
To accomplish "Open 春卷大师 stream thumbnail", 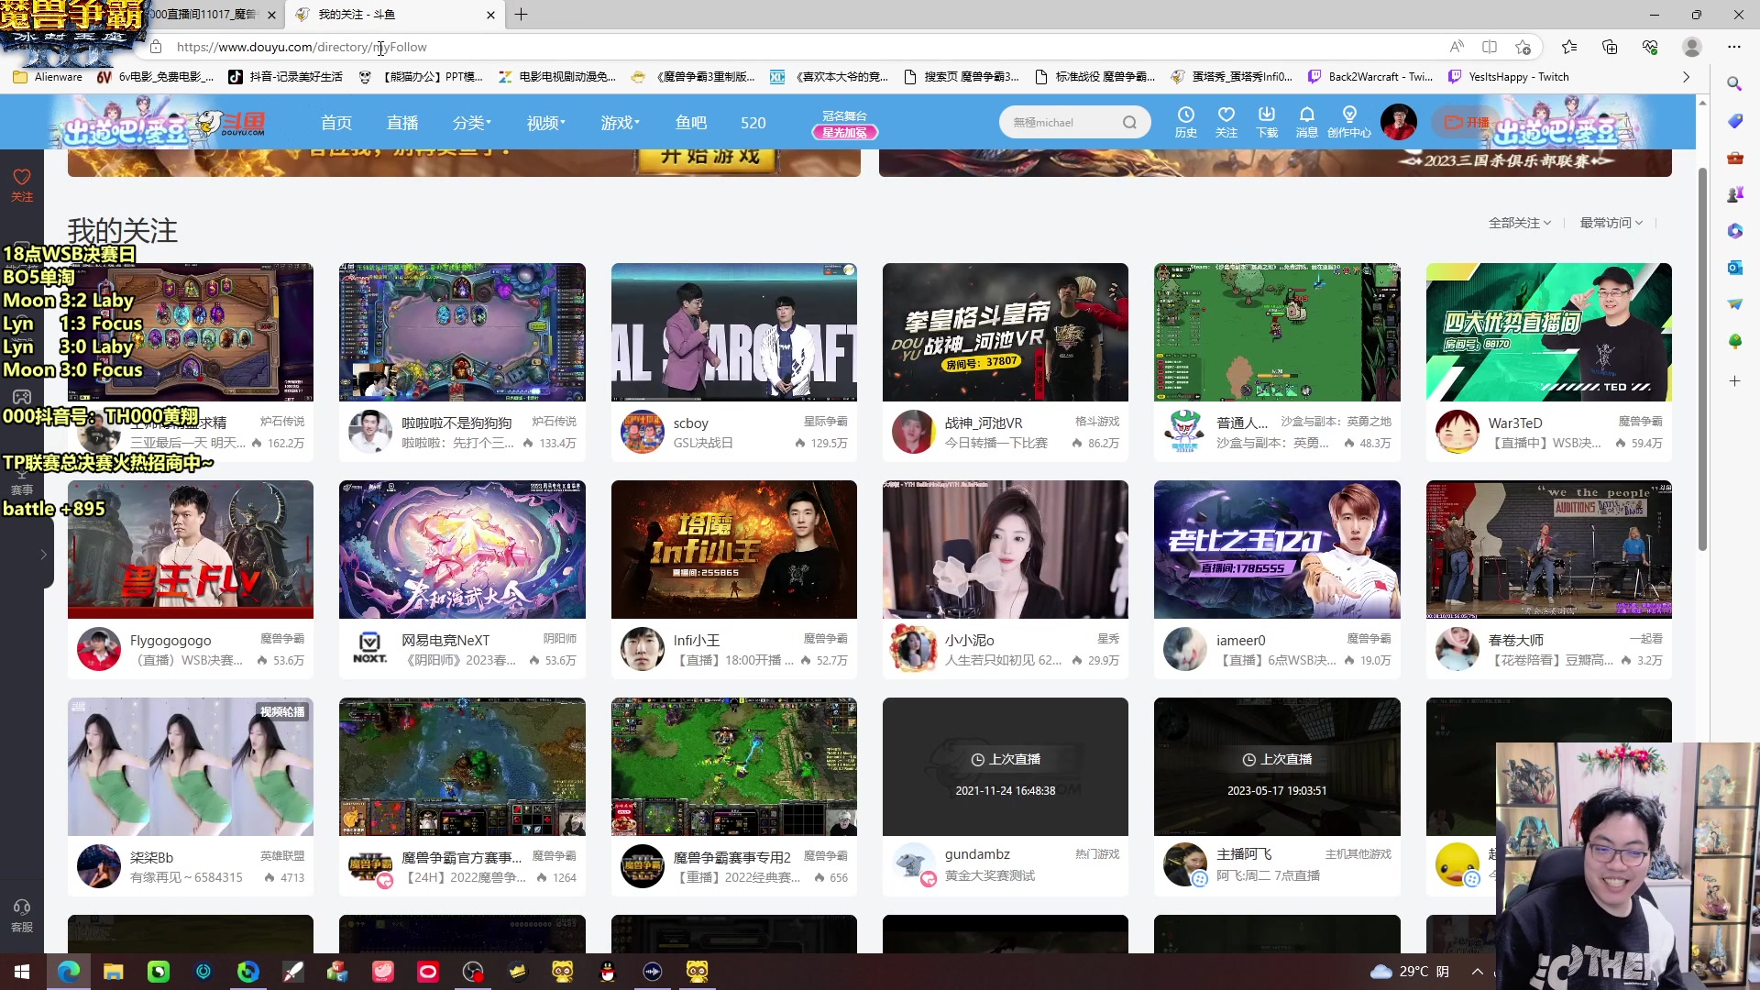I will coord(1548,549).
